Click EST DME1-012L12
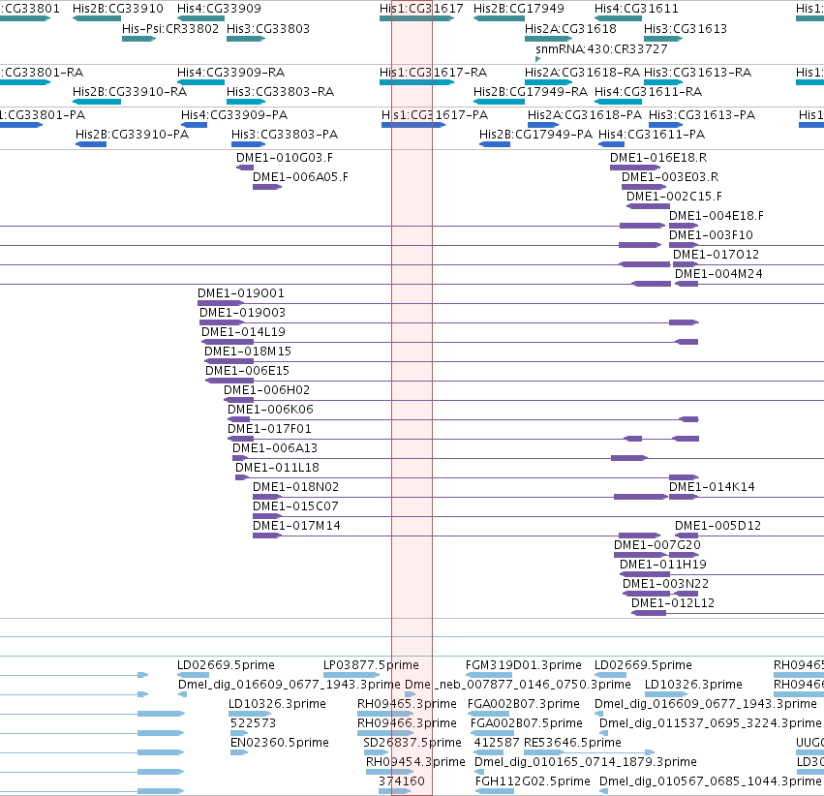The height and width of the screenshot is (796, 824). [x=649, y=613]
